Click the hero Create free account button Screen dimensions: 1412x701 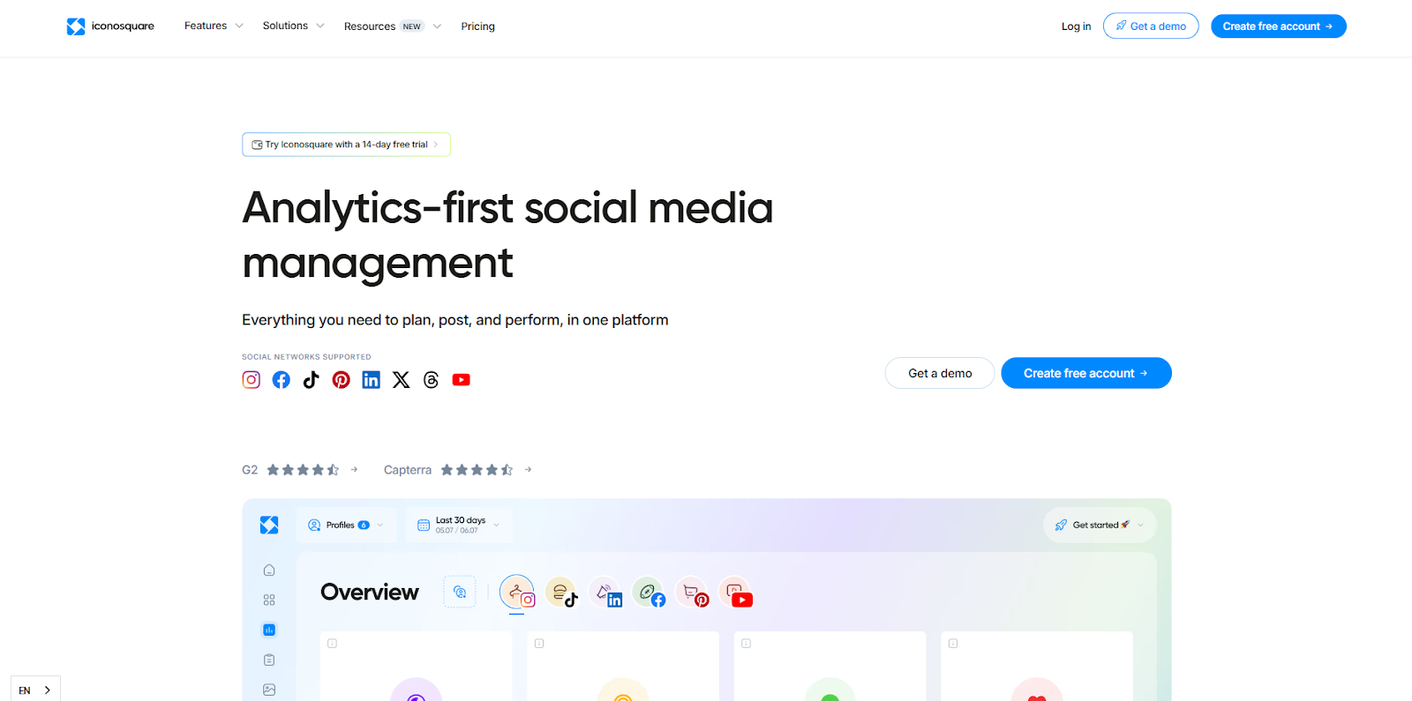[1086, 373]
